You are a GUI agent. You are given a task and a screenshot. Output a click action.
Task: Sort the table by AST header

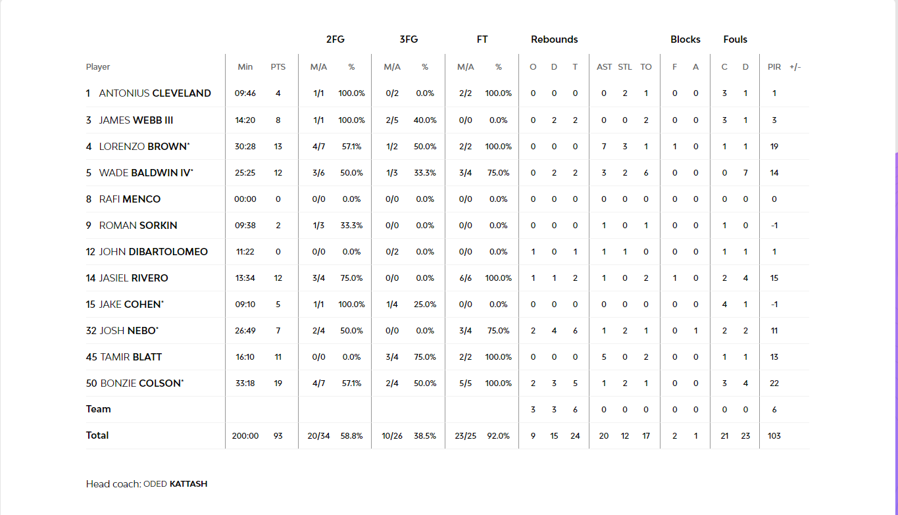604,67
